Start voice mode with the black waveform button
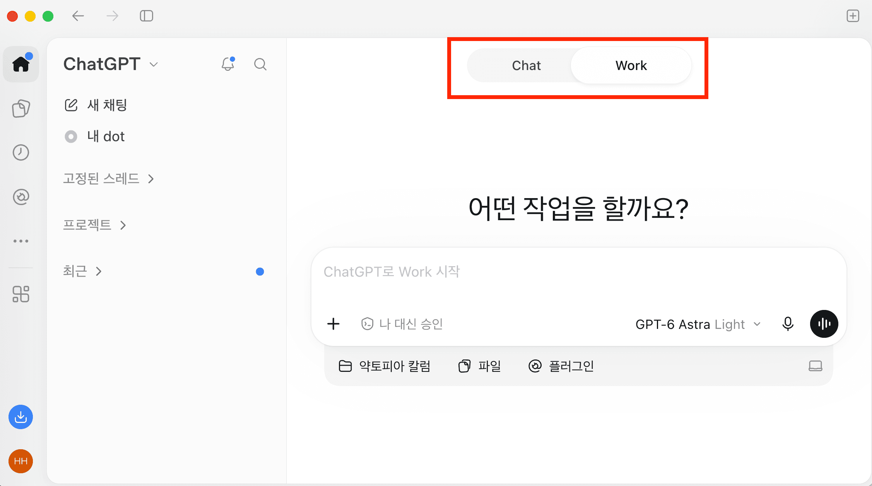This screenshot has height=486, width=872. pos(824,324)
